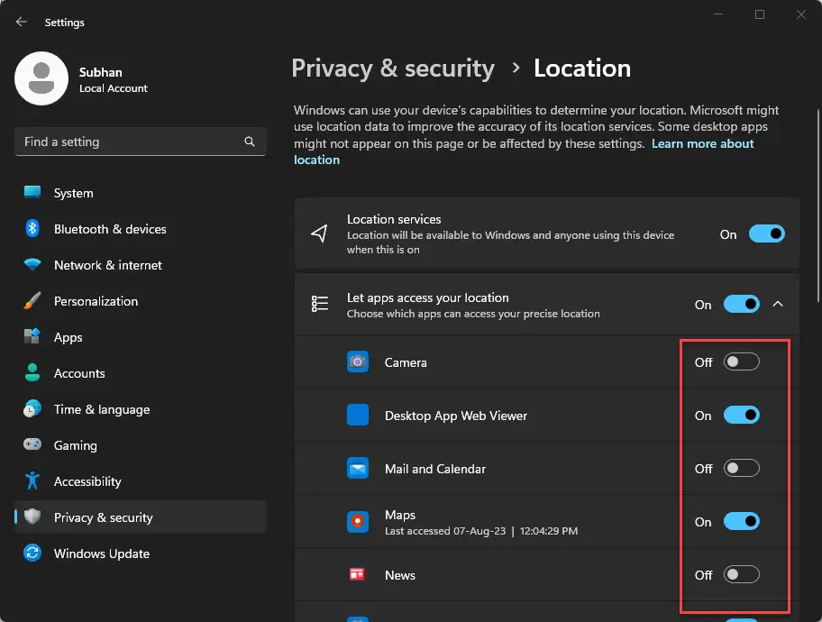Screen dimensions: 822x622
Task: Open Accounts settings
Action: 141,373
